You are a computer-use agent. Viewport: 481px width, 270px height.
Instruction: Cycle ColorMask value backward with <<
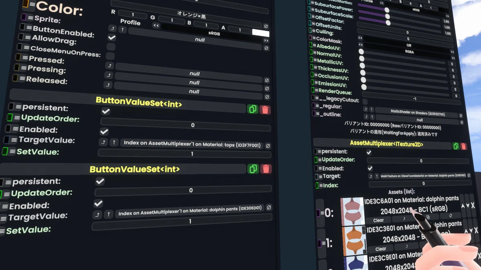click(360, 45)
